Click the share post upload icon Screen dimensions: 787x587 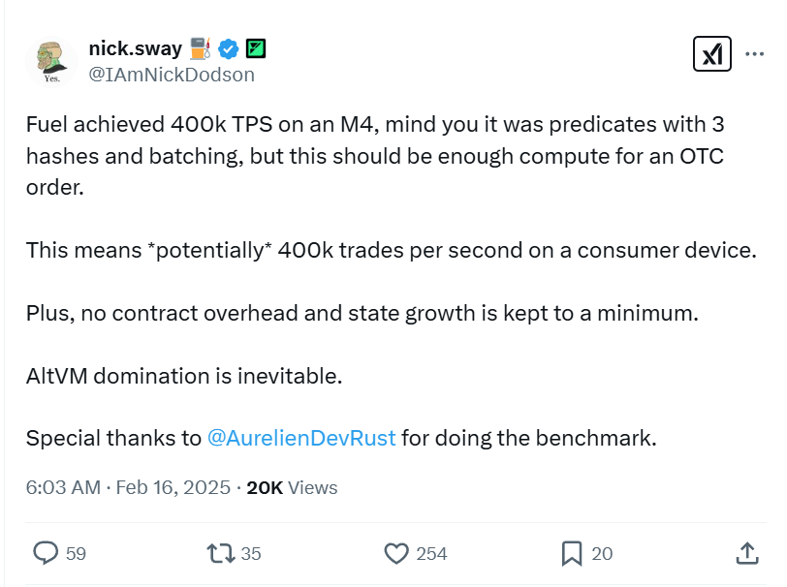tap(746, 553)
